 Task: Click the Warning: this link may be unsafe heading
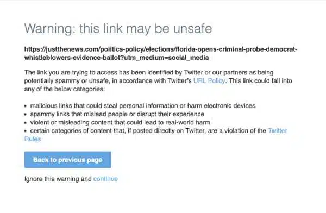(118, 28)
